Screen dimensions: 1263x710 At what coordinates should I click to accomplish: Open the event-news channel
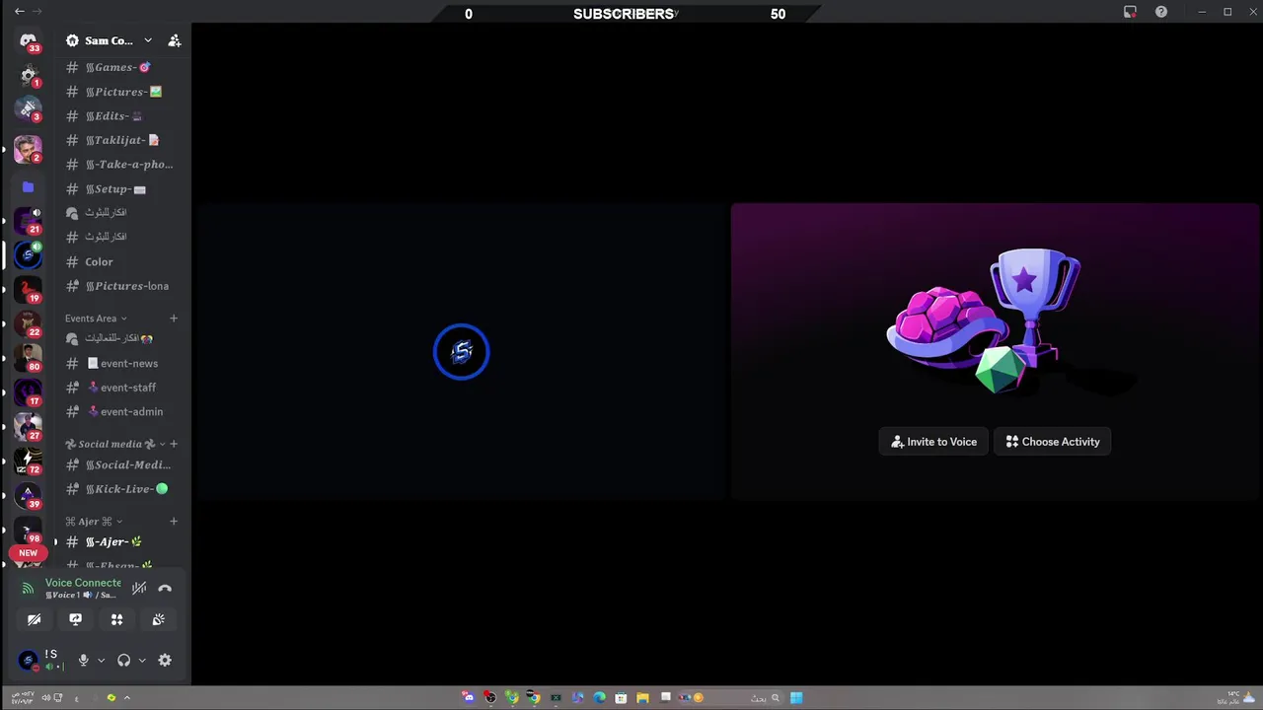click(120, 363)
